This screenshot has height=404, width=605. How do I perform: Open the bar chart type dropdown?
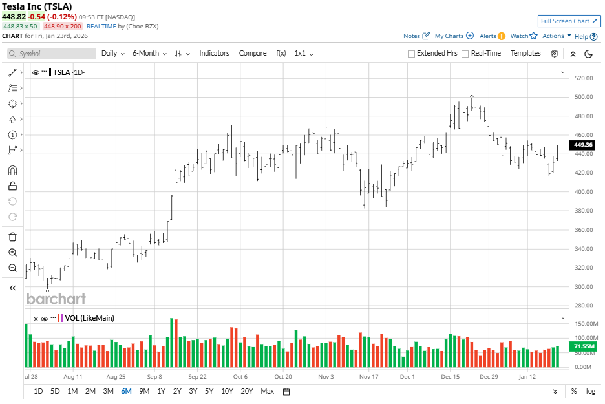[x=182, y=54]
